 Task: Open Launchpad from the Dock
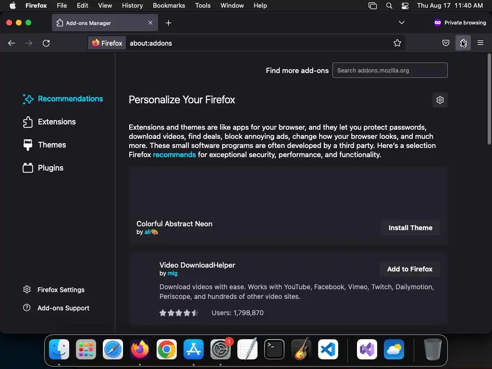click(x=86, y=349)
